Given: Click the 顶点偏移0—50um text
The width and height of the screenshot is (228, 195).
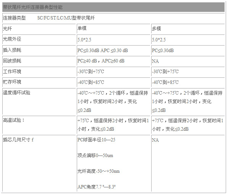Looking at the screenshot, I should [95, 155].
